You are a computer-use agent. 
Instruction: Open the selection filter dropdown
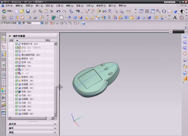[x=19, y=23]
